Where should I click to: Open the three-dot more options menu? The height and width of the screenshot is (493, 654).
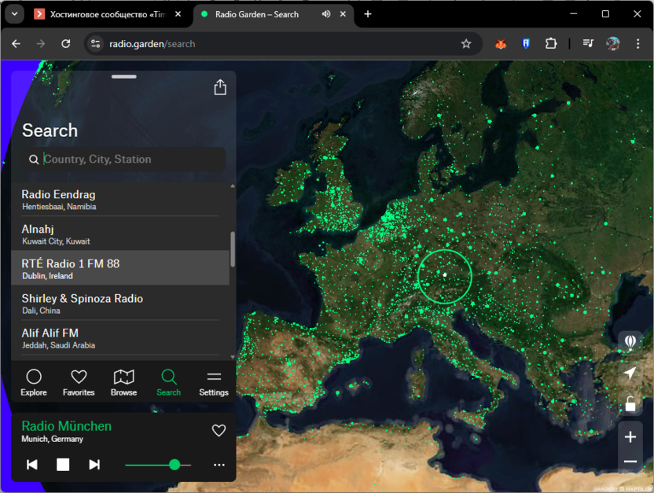point(219,465)
